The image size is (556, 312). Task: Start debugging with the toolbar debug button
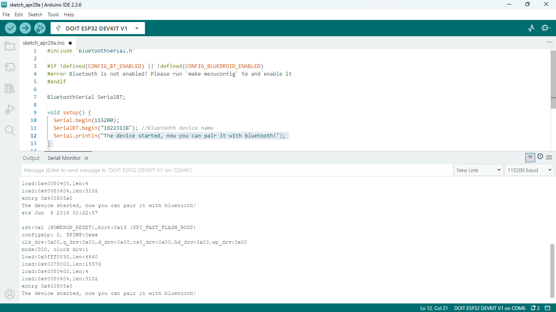point(40,28)
